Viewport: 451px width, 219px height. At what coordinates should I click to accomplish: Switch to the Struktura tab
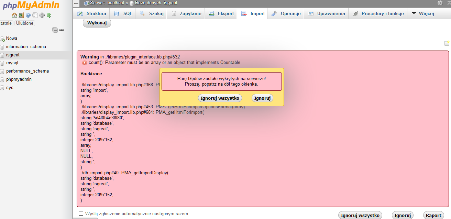(91, 13)
